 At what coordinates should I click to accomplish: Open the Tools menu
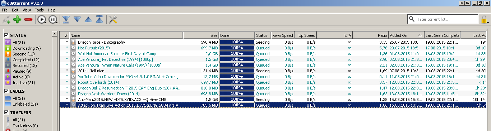point(40,10)
